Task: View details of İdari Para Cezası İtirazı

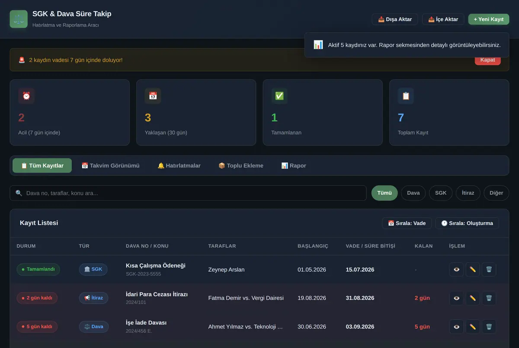Action: pyautogui.click(x=457, y=298)
